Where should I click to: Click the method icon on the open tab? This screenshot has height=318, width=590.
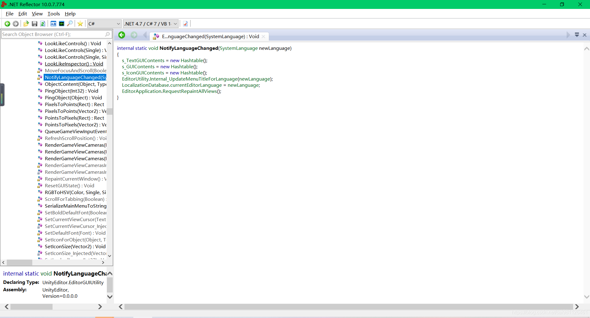coord(156,36)
